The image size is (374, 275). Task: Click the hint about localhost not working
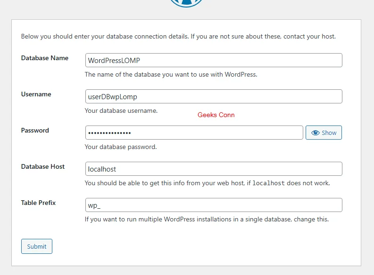[208, 183]
